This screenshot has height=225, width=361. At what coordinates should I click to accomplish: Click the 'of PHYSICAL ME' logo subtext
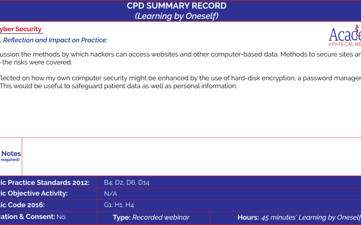point(345,44)
